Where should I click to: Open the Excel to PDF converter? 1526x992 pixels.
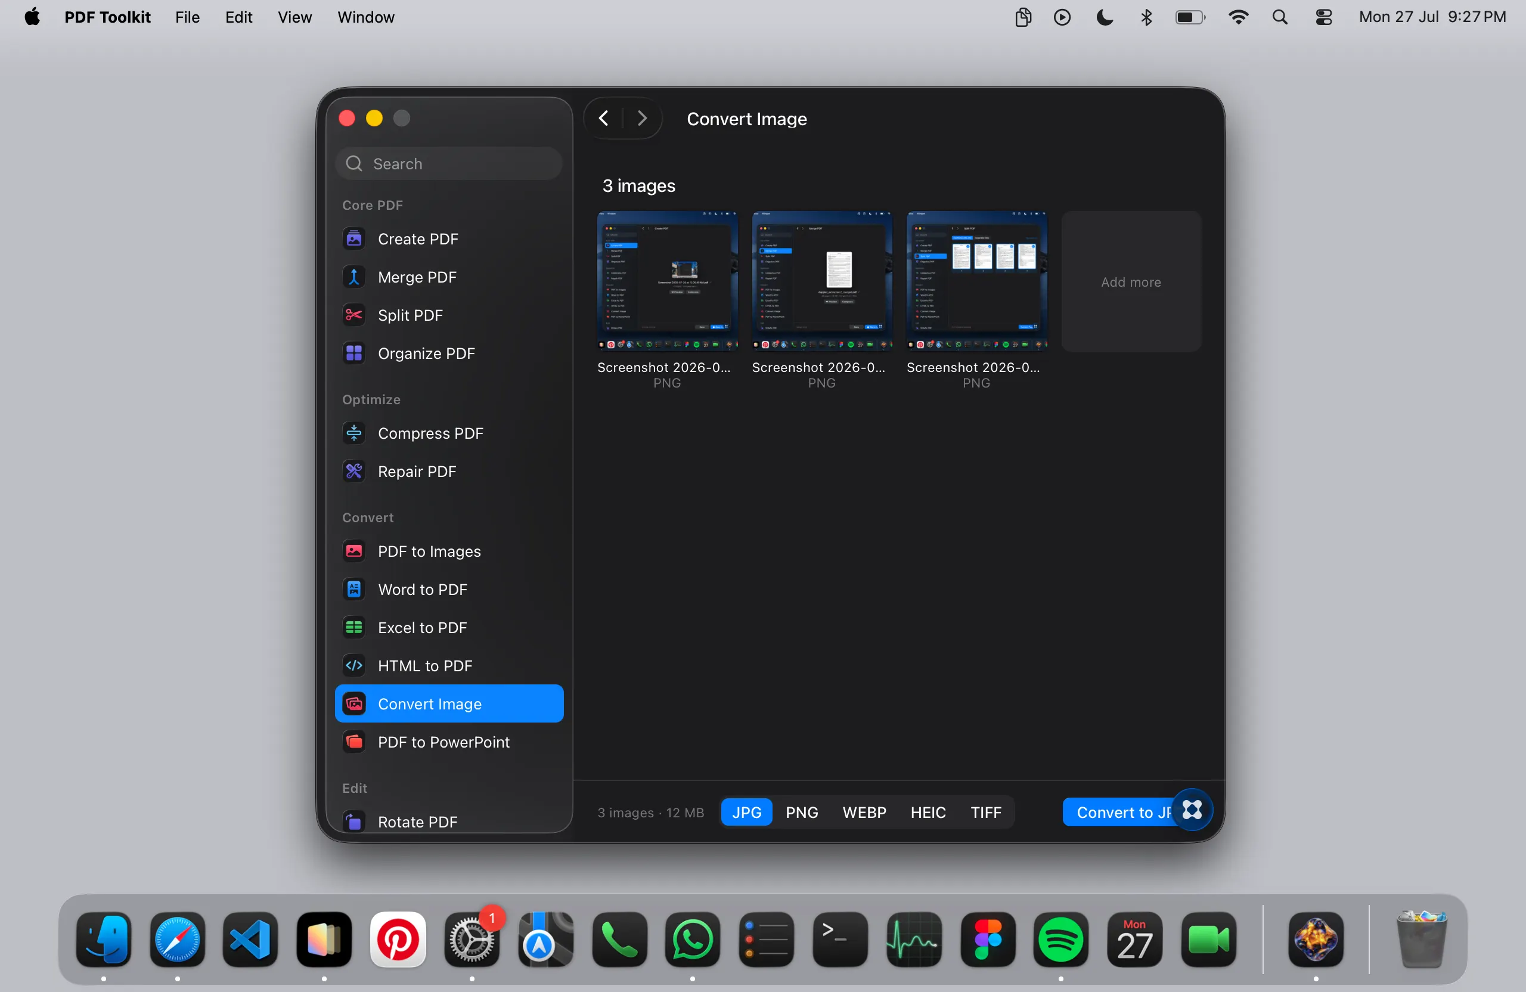(x=449, y=627)
